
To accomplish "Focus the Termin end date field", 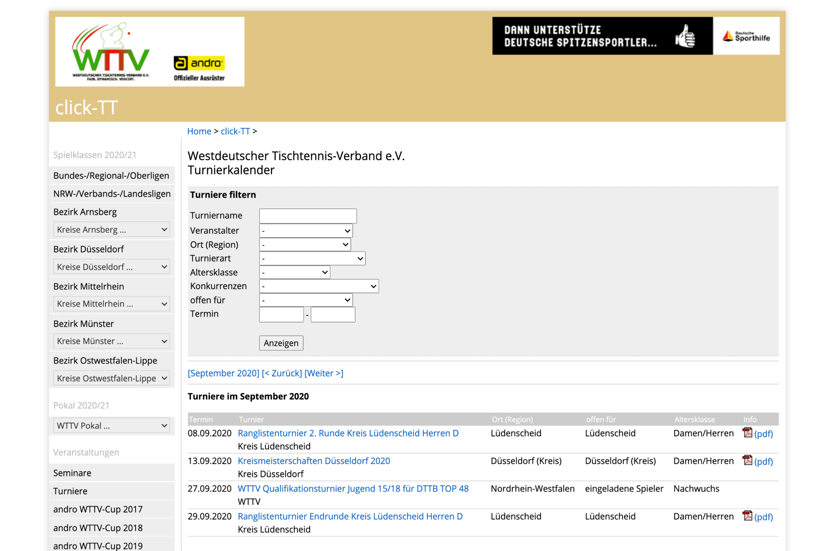I will pos(333,314).
